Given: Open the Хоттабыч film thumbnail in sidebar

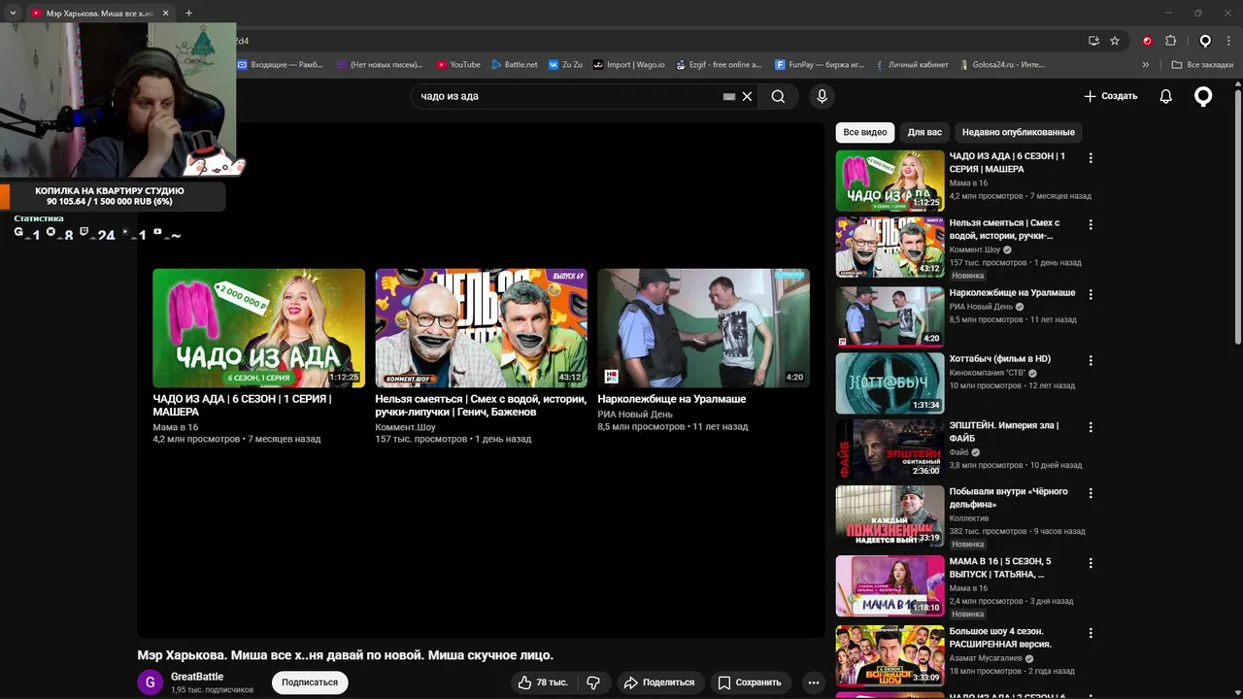Looking at the screenshot, I should [x=890, y=383].
